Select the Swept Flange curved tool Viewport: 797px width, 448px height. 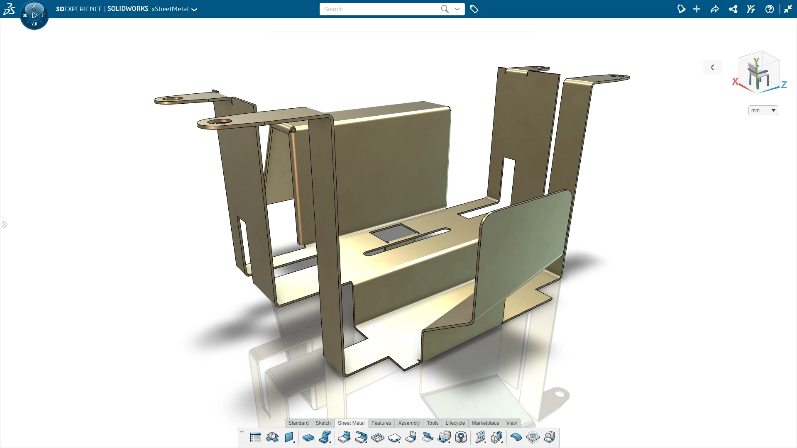click(361, 438)
